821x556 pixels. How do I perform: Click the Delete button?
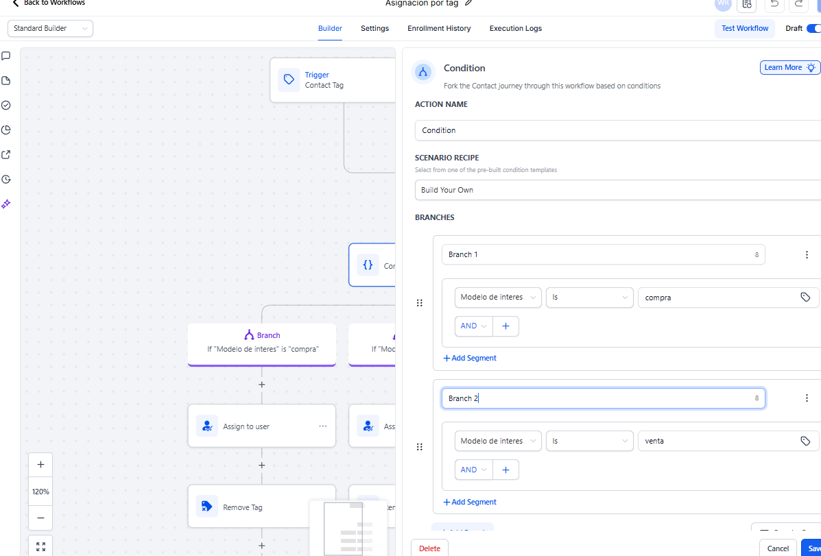tap(429, 548)
